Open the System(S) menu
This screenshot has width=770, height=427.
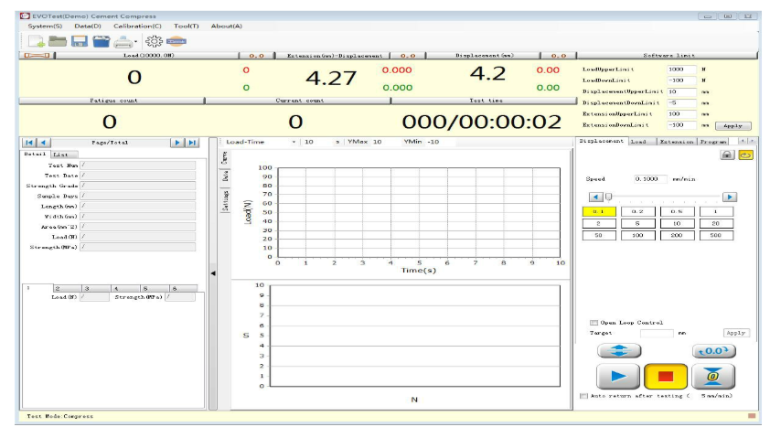pyautogui.click(x=45, y=26)
